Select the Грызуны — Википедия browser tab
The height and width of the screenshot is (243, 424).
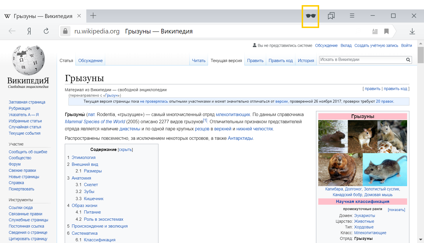click(x=43, y=16)
